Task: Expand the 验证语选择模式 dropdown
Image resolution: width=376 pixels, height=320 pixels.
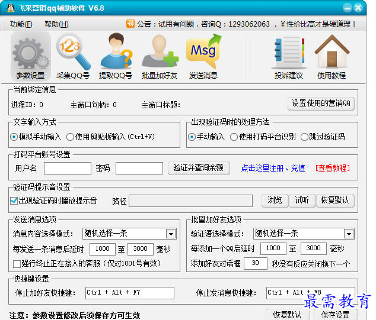Action: click(x=349, y=234)
